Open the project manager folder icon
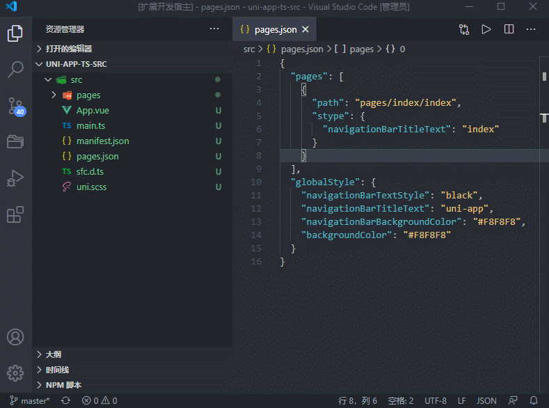Viewport: 549px width, 408px height. pos(15,141)
